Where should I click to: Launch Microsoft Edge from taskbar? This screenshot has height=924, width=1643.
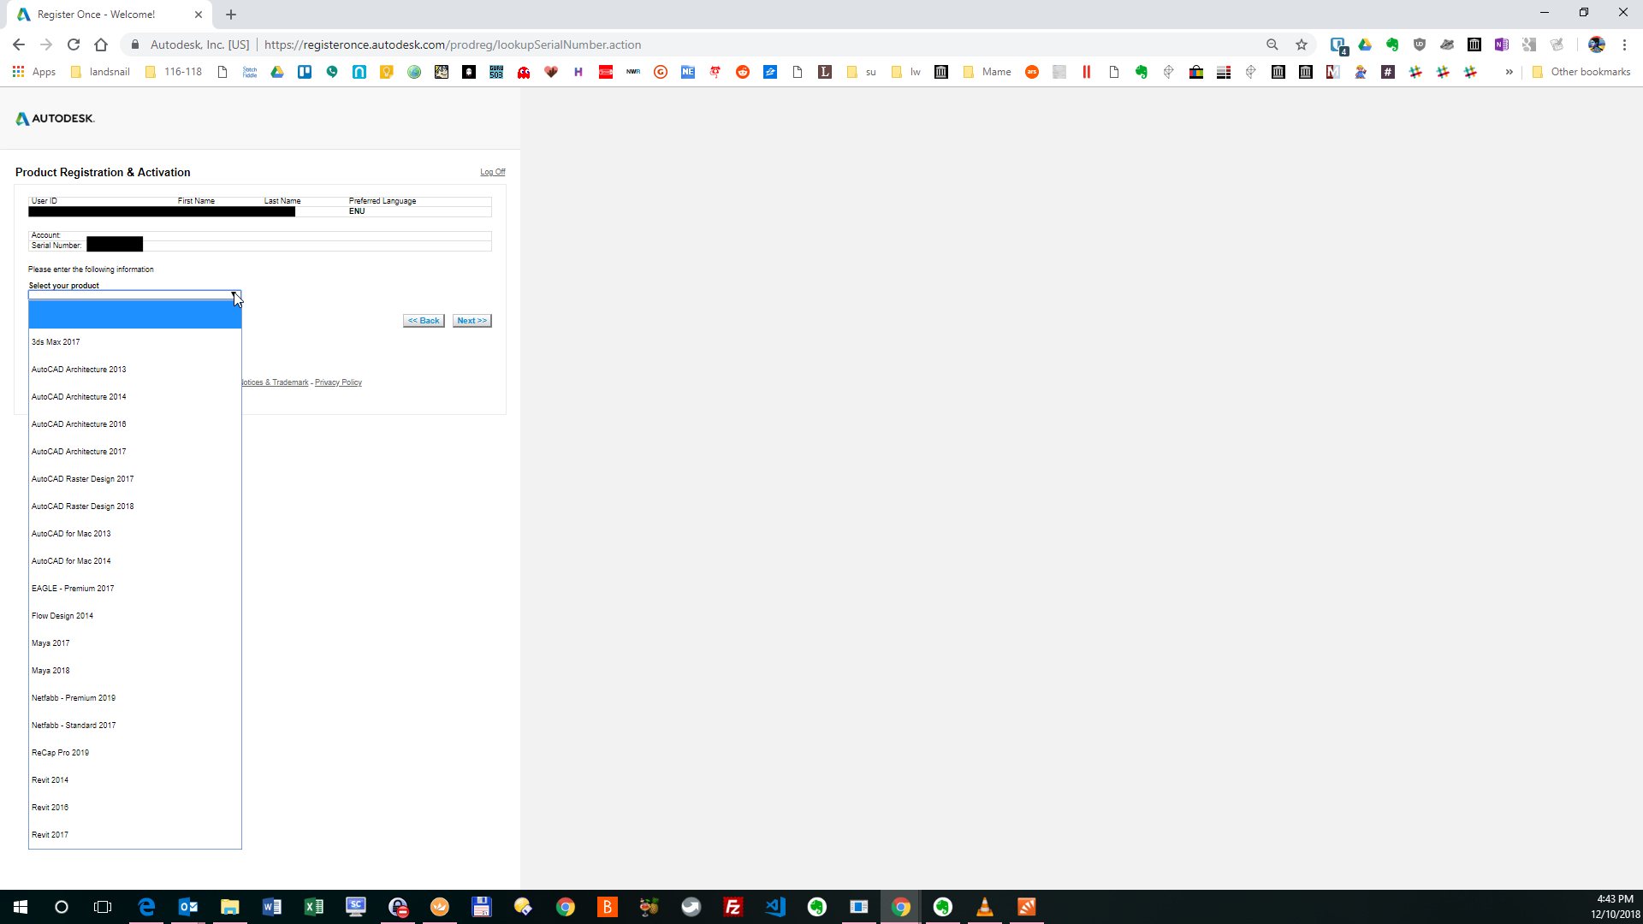pyautogui.click(x=146, y=907)
